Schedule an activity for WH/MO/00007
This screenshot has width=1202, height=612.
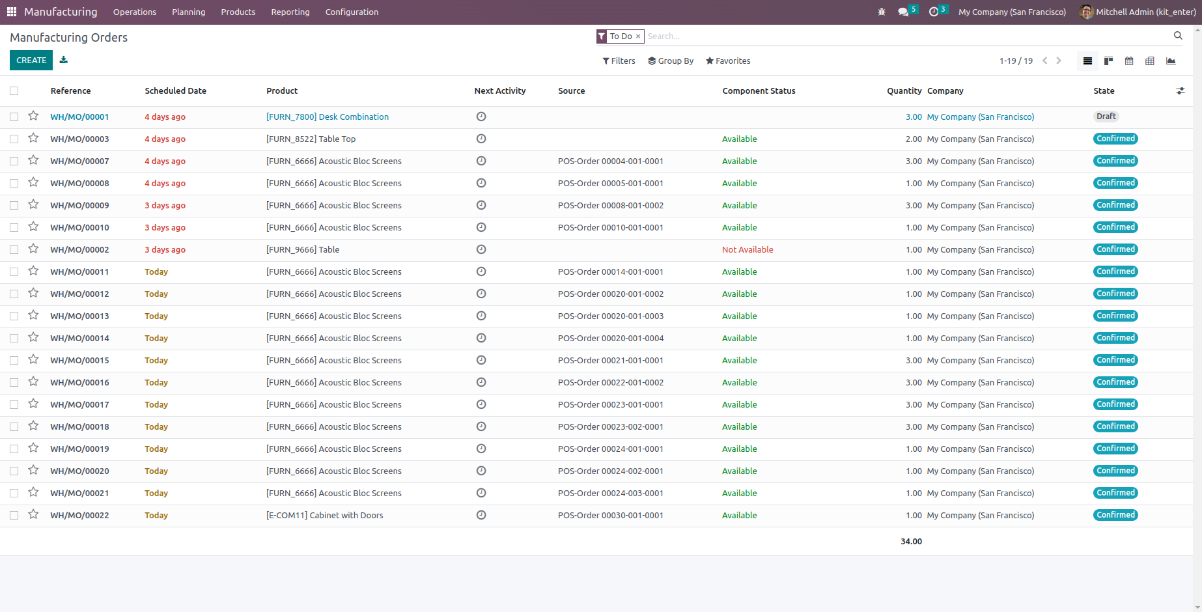tap(481, 161)
